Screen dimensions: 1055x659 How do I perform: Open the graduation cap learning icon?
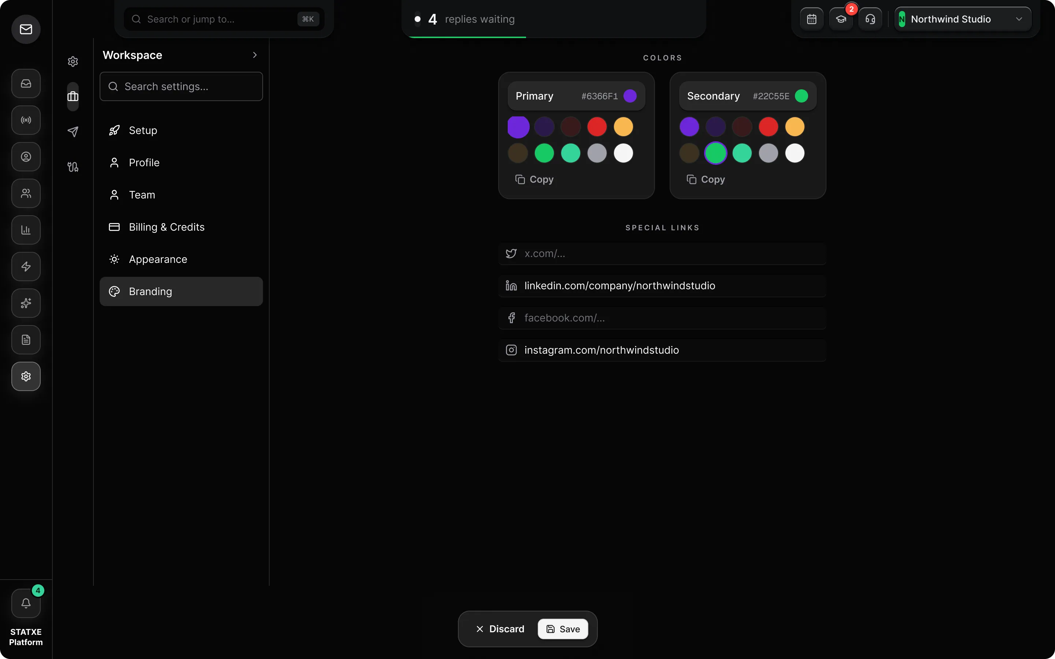pyautogui.click(x=840, y=19)
